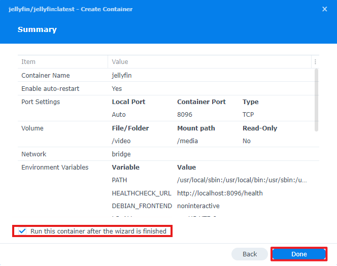Image resolution: width=337 pixels, height=266 pixels.
Task: Click the DEBIAN_FRONTEND variable name
Action: coord(142,206)
